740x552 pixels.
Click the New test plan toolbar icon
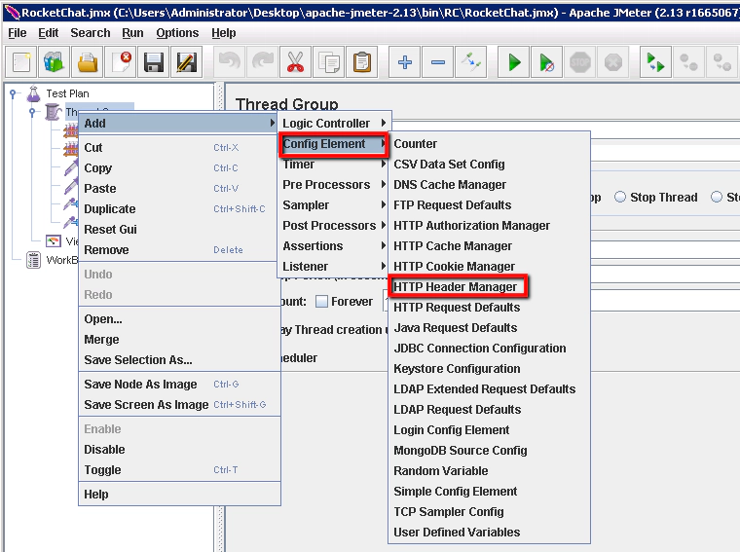[21, 62]
